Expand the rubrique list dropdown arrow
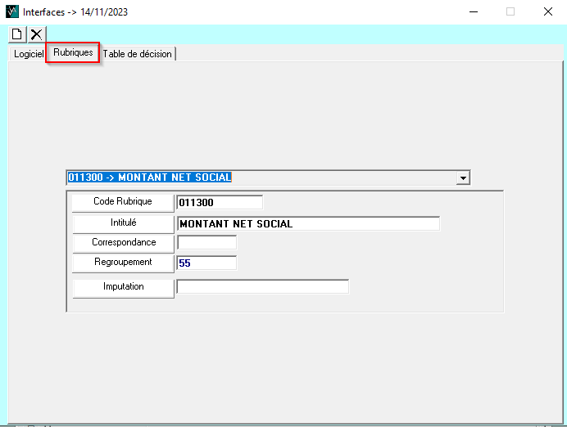 [464, 178]
